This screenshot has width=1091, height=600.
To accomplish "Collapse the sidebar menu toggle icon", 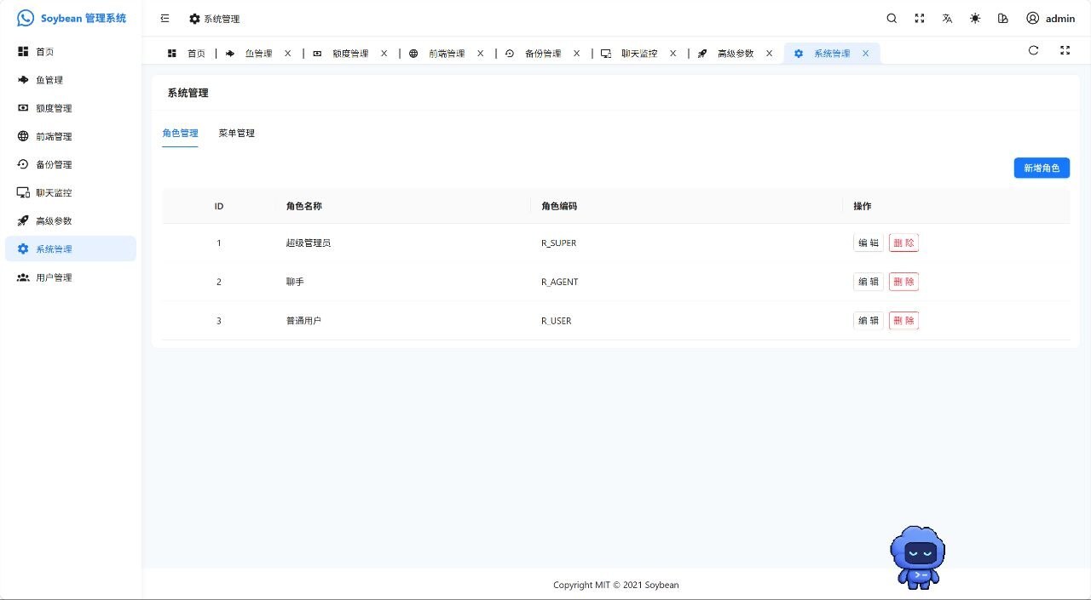I will pyautogui.click(x=165, y=18).
